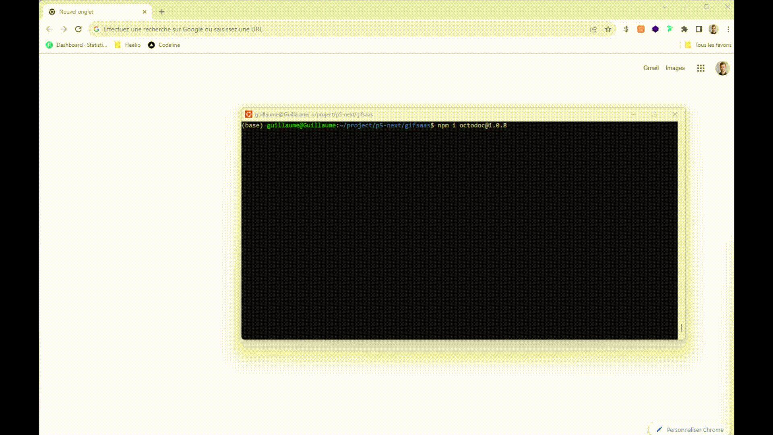
Task: Click the dollar sign extension icon
Action: coord(626,29)
